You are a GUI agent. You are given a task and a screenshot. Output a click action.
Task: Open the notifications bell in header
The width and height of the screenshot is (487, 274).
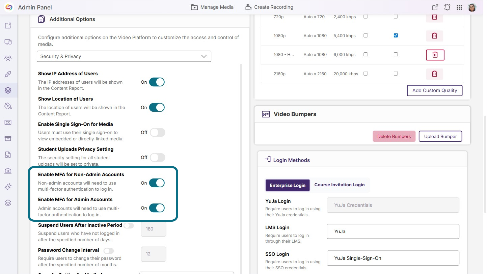click(447, 7)
